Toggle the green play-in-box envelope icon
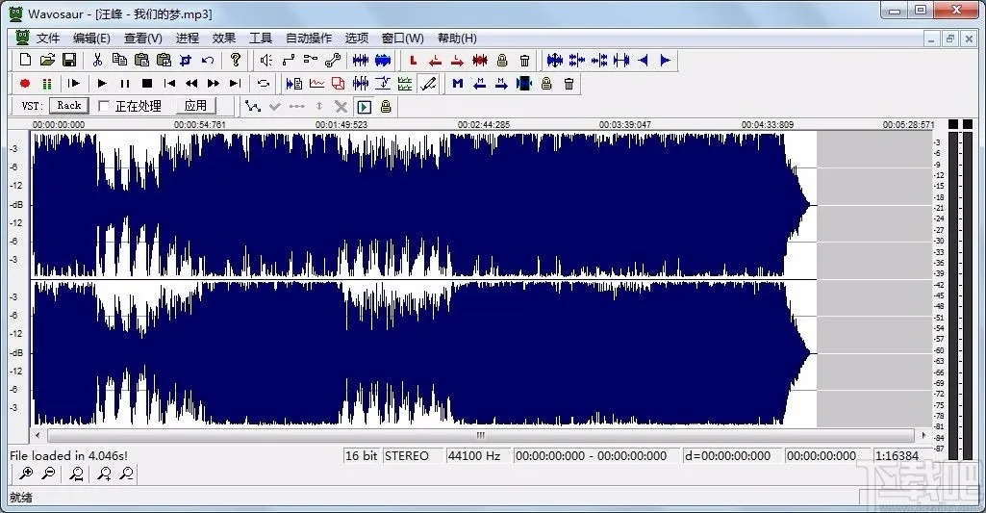 (364, 107)
